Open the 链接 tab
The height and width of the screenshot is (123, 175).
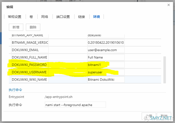click(81, 17)
